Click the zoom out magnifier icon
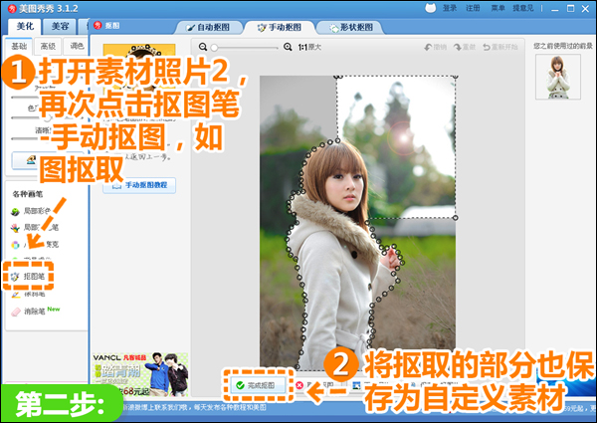 [x=204, y=47]
